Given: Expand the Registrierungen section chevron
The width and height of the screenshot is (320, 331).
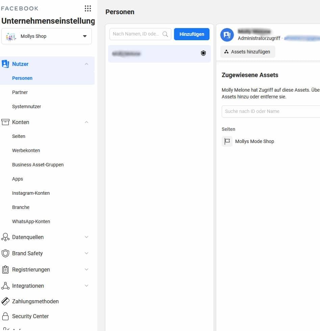Looking at the screenshot, I should (x=87, y=269).
